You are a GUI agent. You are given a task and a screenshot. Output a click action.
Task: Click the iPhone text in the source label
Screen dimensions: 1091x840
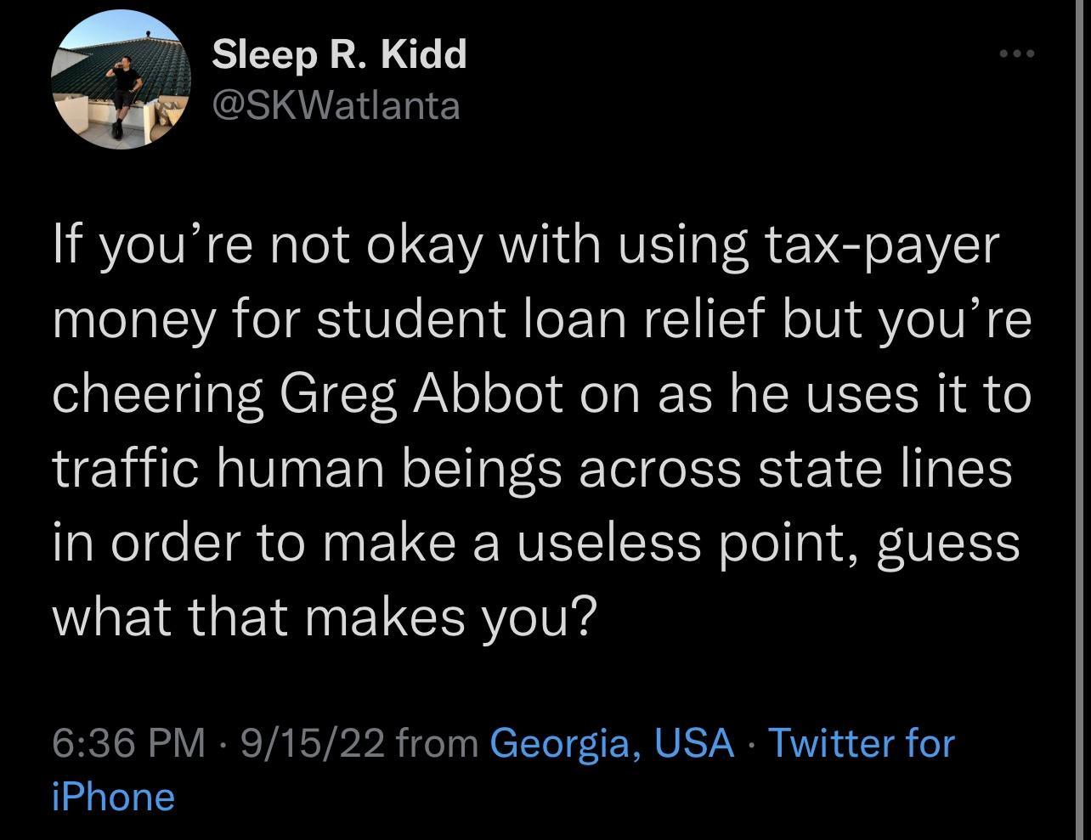[112, 796]
